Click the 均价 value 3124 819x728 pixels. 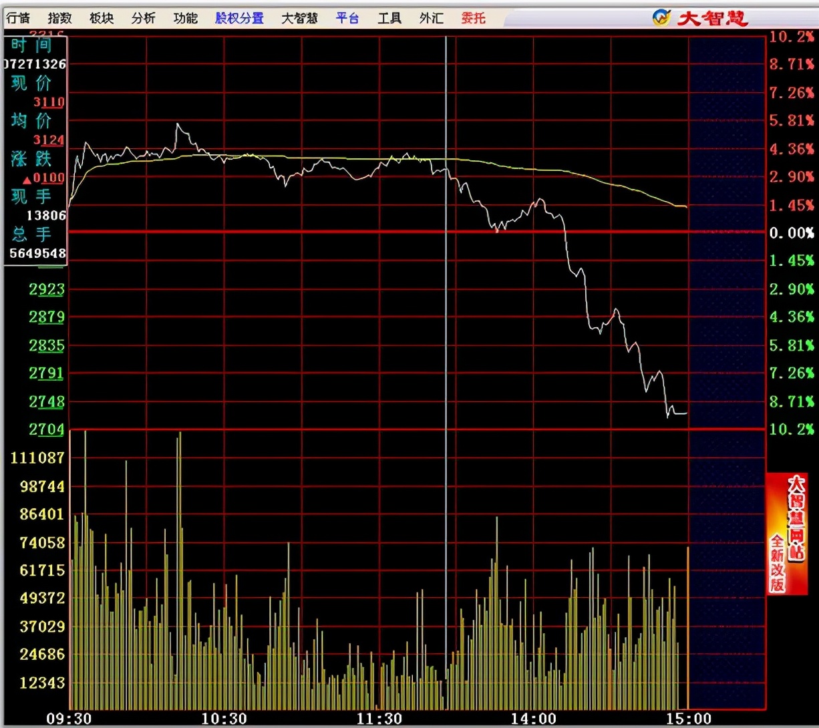[49, 140]
